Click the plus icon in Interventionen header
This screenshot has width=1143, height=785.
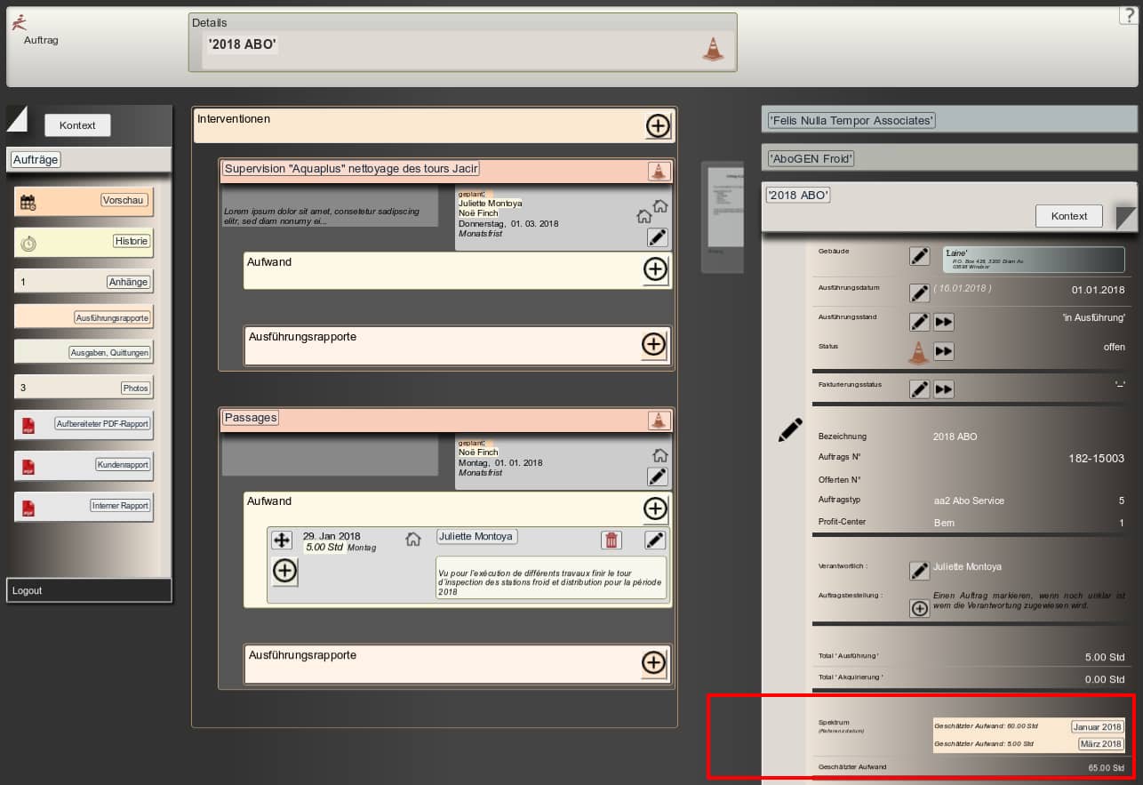pyautogui.click(x=658, y=126)
